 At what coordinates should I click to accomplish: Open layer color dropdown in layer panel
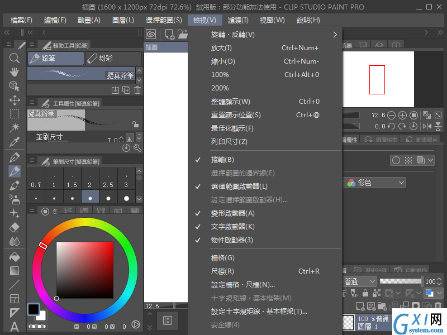439,293
